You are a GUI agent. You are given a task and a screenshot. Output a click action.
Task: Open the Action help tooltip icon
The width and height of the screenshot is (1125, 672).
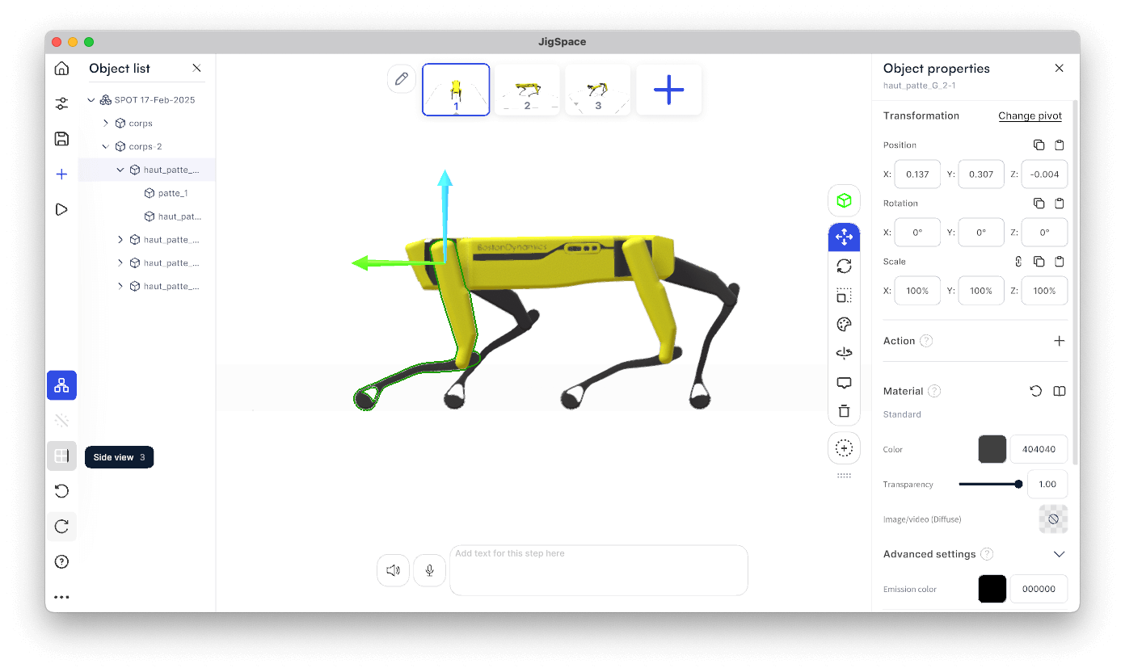(926, 341)
